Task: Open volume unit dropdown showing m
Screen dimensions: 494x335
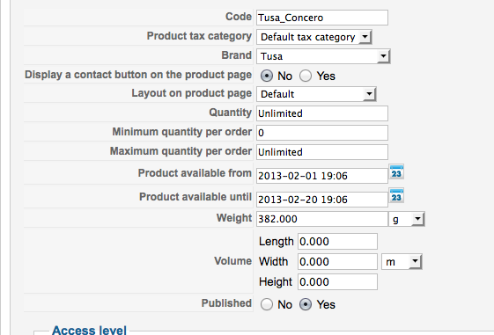Action: 402,262
